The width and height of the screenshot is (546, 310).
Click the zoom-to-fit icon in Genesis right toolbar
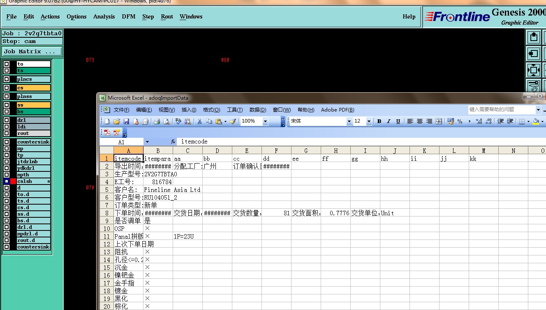[533, 70]
